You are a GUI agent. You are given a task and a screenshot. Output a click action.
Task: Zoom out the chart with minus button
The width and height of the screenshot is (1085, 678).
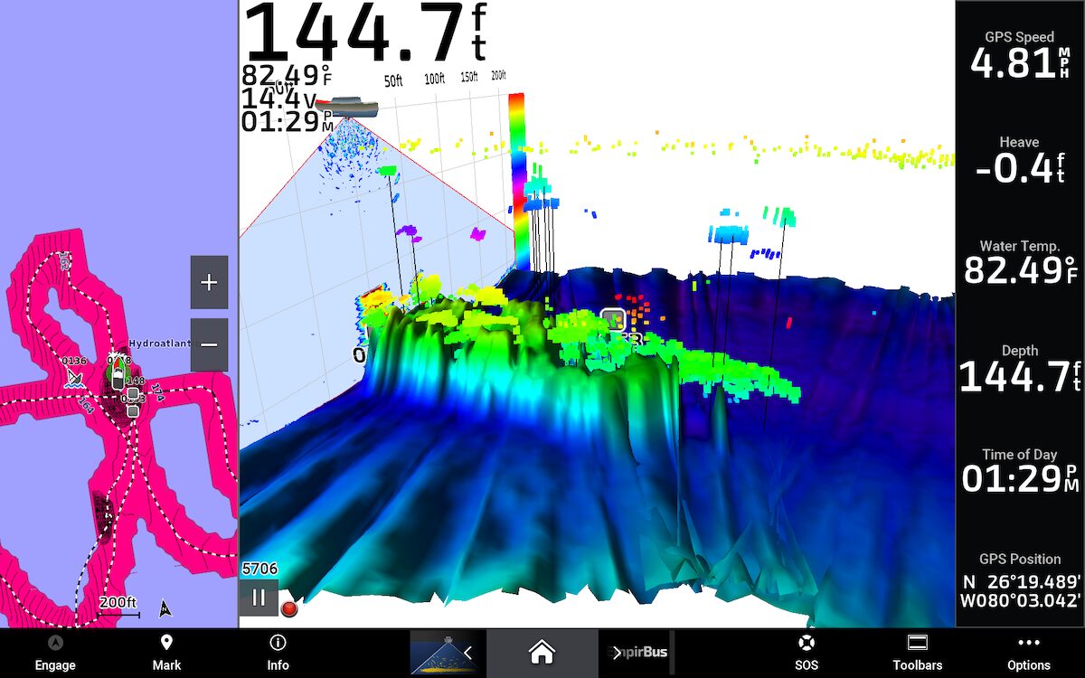[x=209, y=344]
